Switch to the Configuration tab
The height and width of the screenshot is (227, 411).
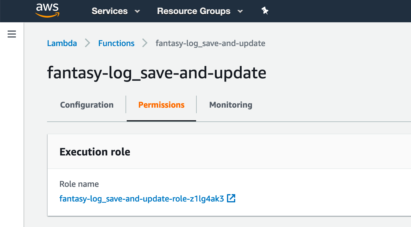(x=87, y=105)
